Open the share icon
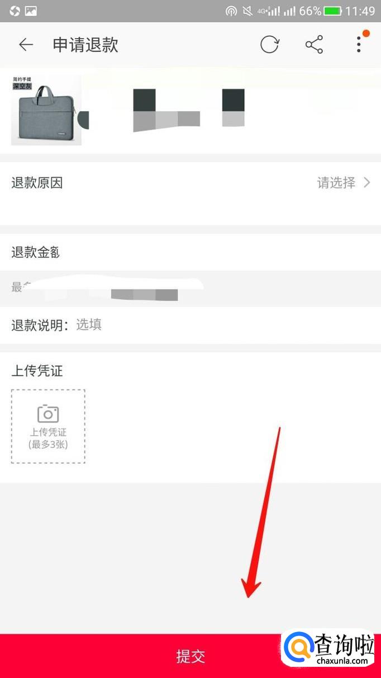The height and width of the screenshot is (678, 381). pos(314,45)
